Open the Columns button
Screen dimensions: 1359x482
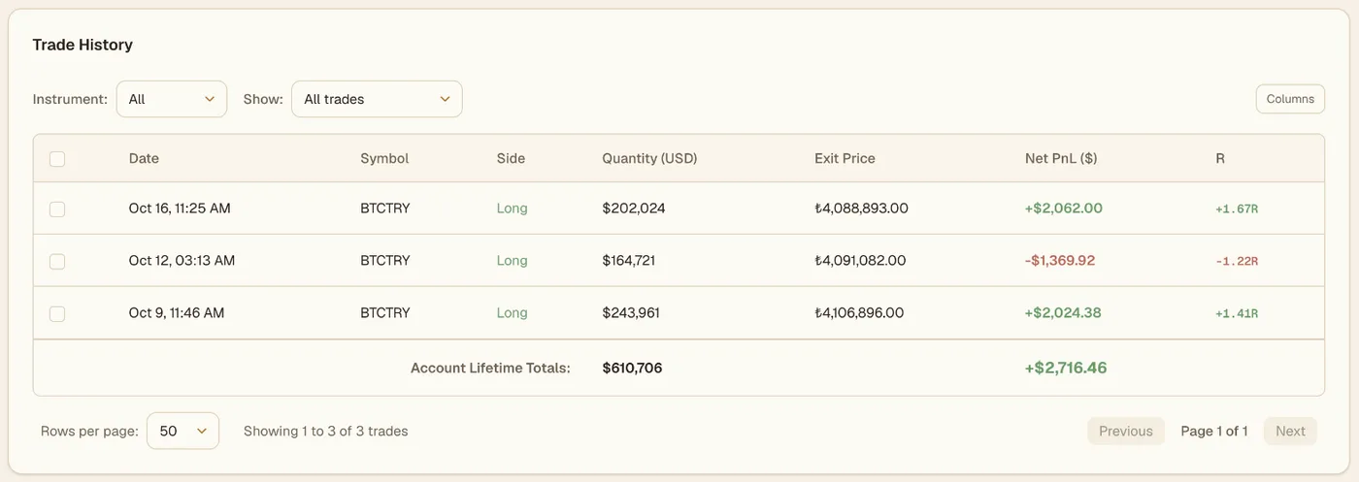pyautogui.click(x=1290, y=99)
